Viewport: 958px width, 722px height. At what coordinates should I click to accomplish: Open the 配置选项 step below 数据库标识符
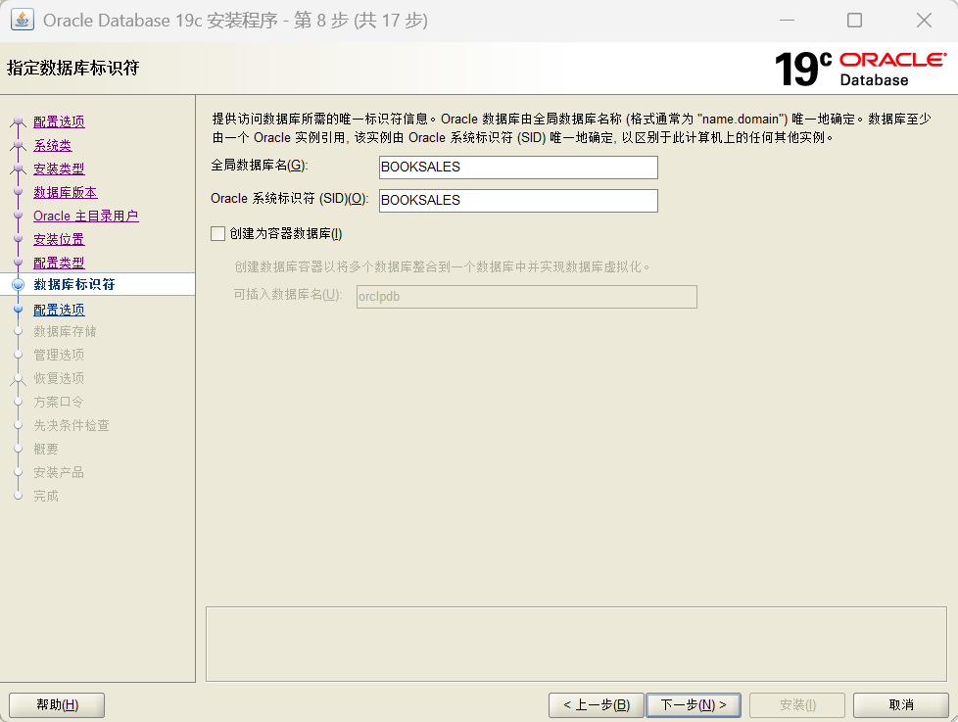59,310
